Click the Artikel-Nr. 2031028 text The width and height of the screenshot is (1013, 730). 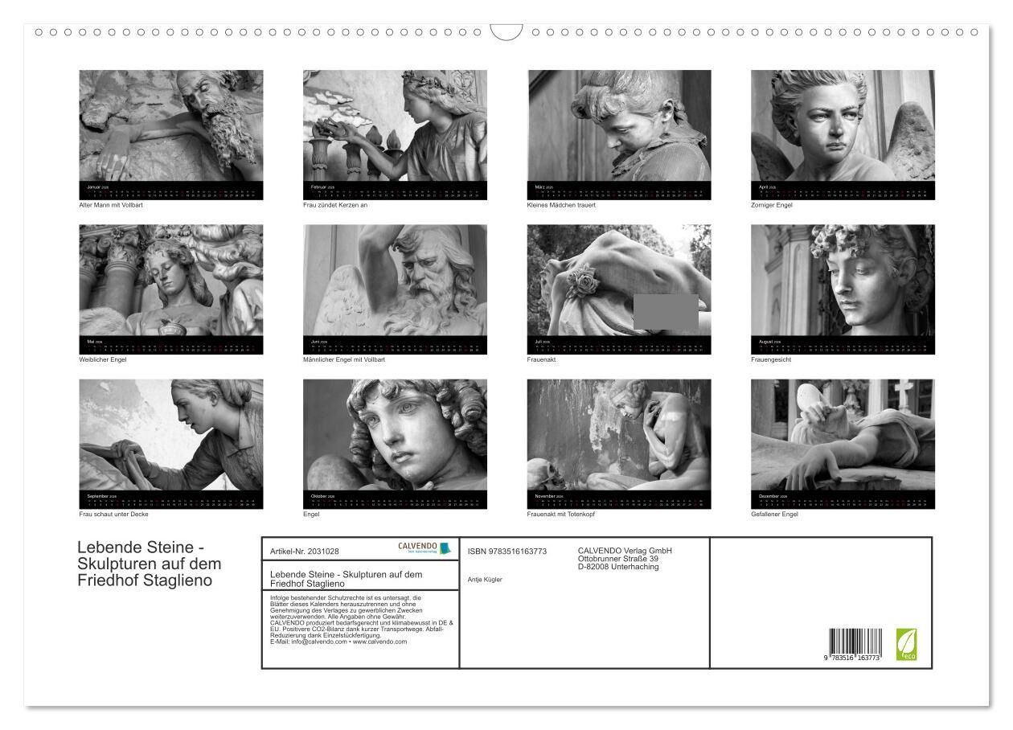(x=305, y=552)
